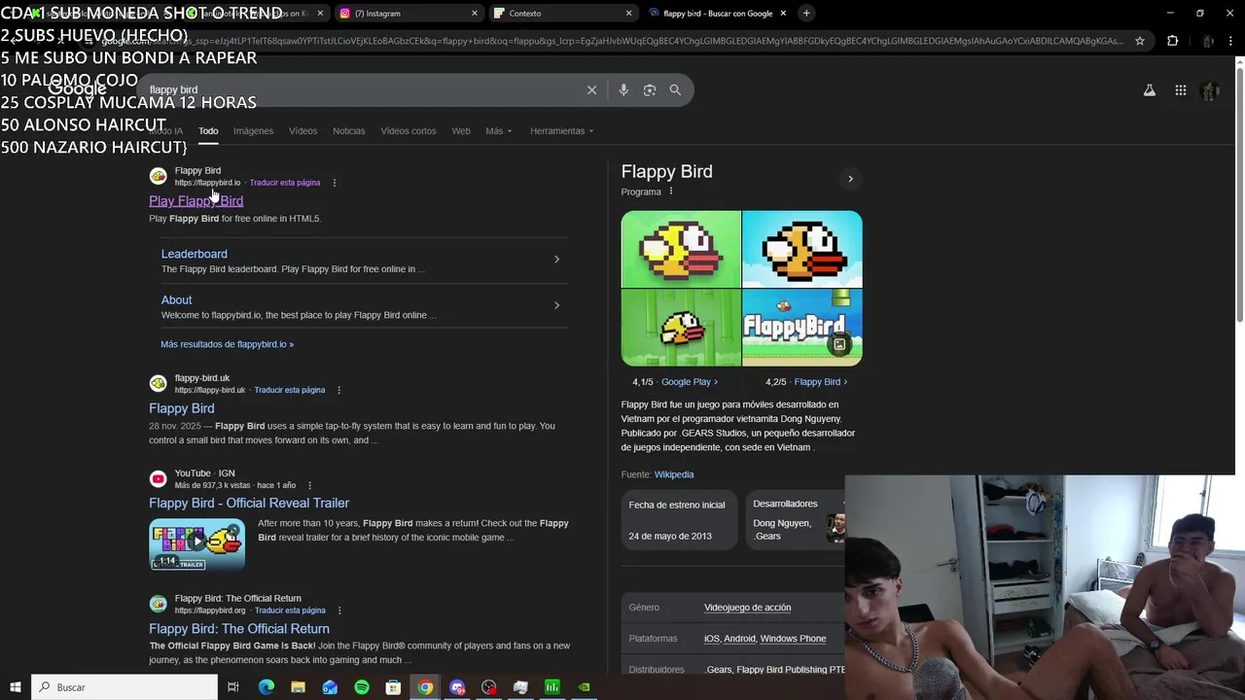Open File Explorer from the taskbar
The image size is (1245, 700).
click(x=298, y=687)
